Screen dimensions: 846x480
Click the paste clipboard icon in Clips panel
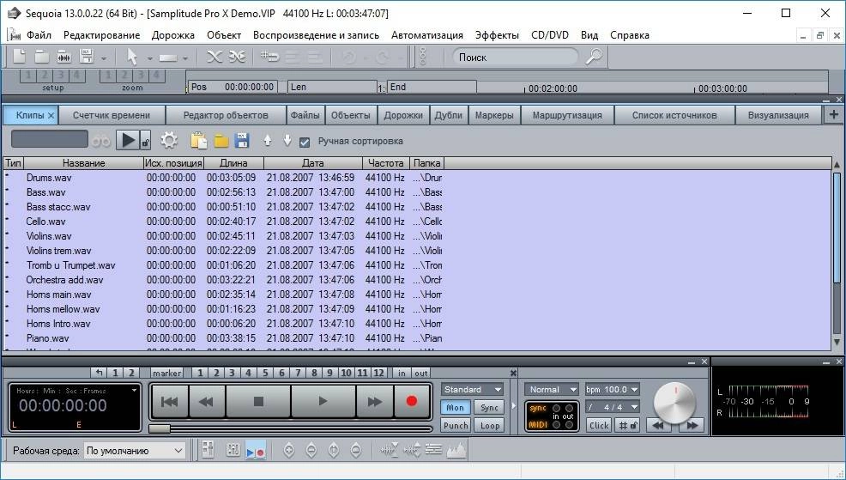tap(198, 141)
